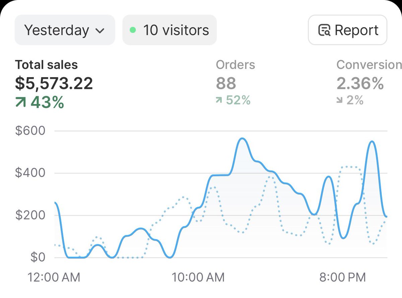Image resolution: width=402 pixels, height=298 pixels.
Task: Click the chevron next to Yesterday
Action: (x=100, y=30)
